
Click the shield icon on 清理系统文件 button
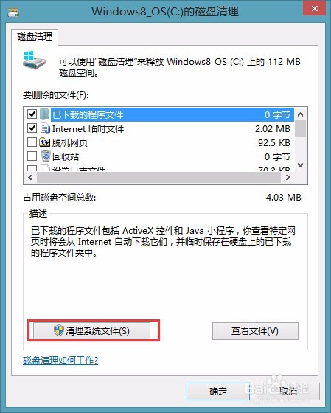(58, 330)
